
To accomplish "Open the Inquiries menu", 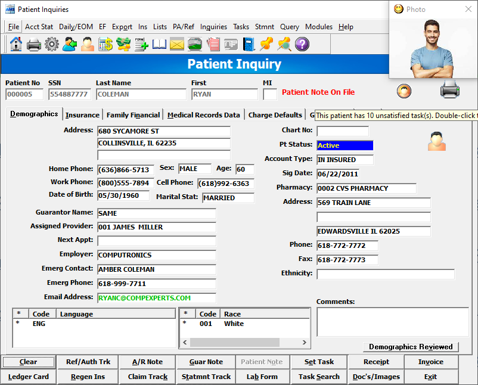I will (x=213, y=27).
